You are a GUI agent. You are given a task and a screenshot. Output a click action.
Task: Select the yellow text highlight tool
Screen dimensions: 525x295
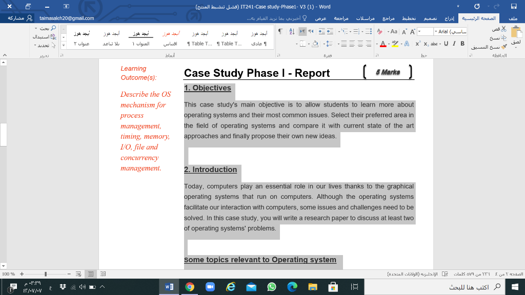tap(395, 44)
